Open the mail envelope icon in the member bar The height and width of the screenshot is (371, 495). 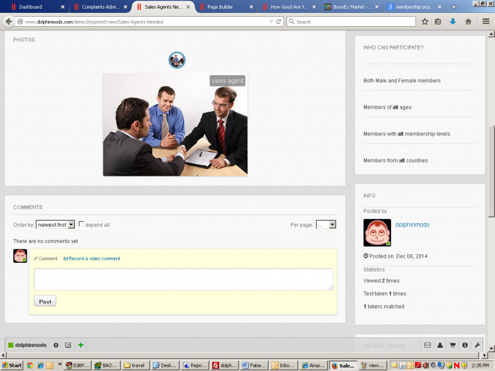428,345
